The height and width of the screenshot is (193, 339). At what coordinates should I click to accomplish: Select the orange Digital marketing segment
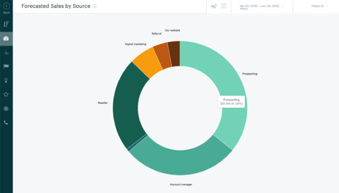click(145, 63)
